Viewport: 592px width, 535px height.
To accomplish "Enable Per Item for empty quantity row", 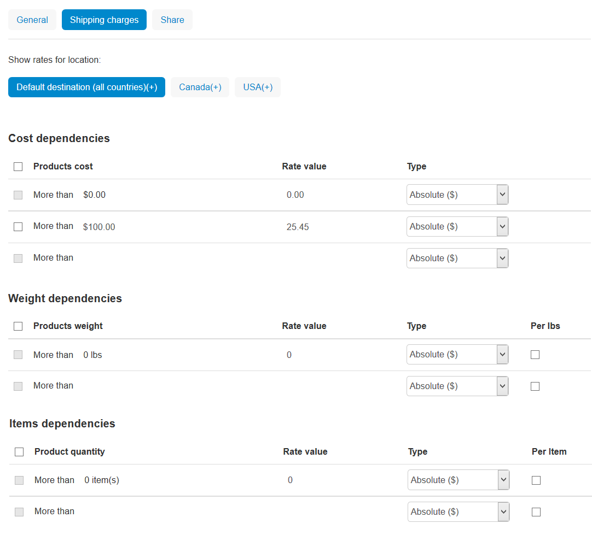I will pos(536,512).
